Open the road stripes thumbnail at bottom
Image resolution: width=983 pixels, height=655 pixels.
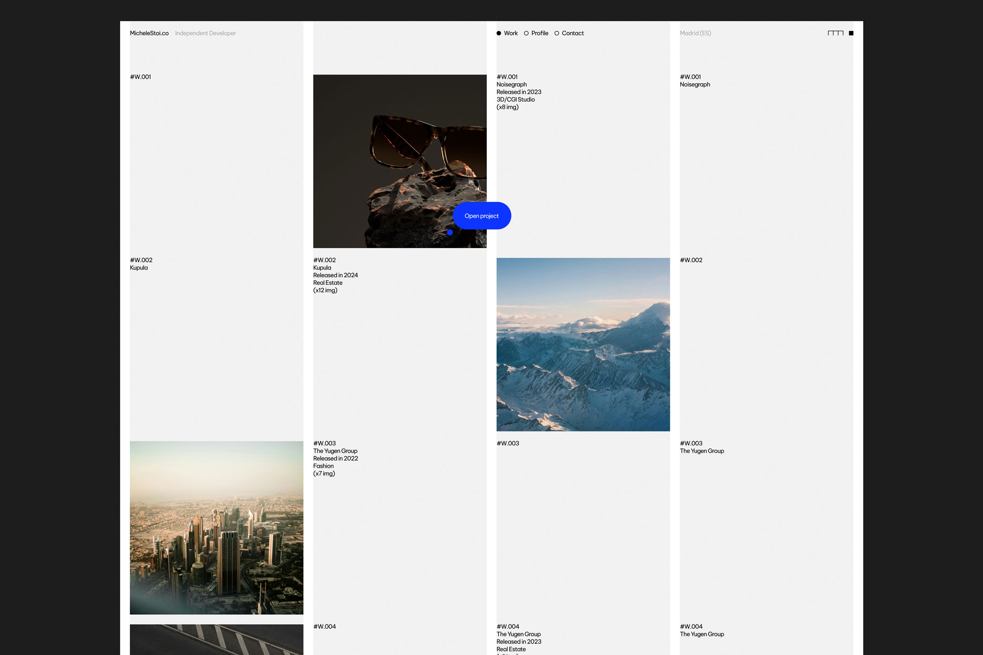216,640
